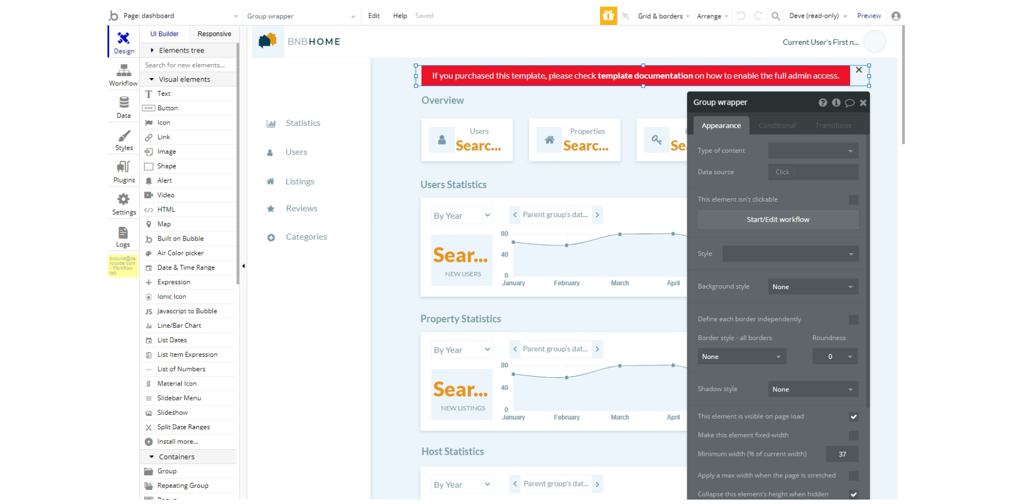
Task: Close the Group wrapper property editor
Action: click(863, 102)
